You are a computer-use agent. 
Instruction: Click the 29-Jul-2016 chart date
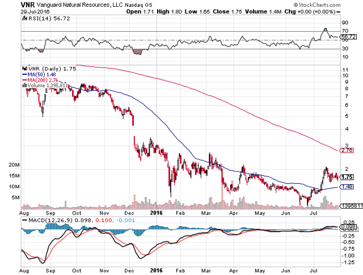point(35,11)
